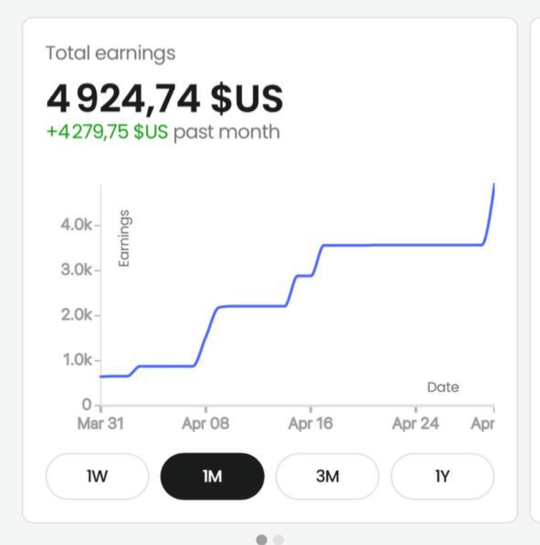Screen dimensions: 540x545
Task: Click the Apr 16 date label
Action: [310, 423]
